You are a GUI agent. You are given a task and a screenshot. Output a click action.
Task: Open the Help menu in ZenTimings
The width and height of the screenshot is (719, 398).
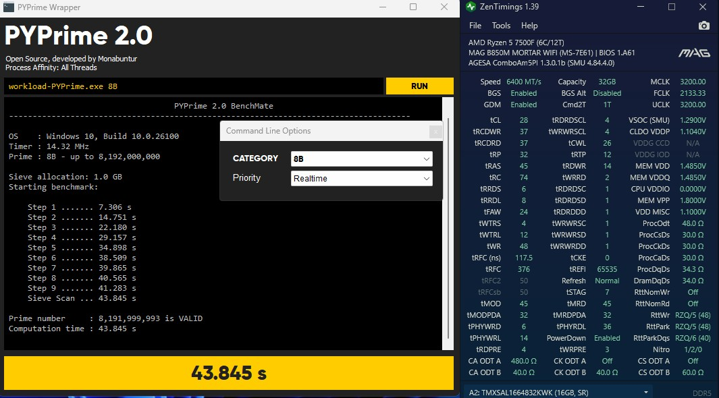(x=529, y=26)
